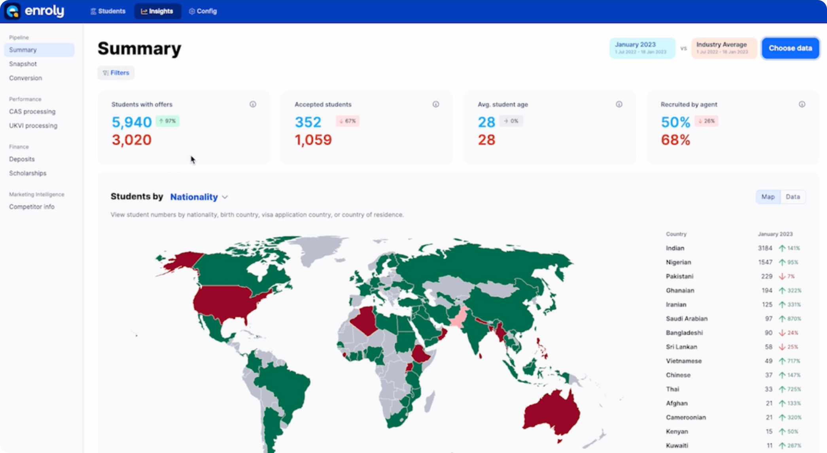Open info icon for Students with offers

click(x=253, y=104)
